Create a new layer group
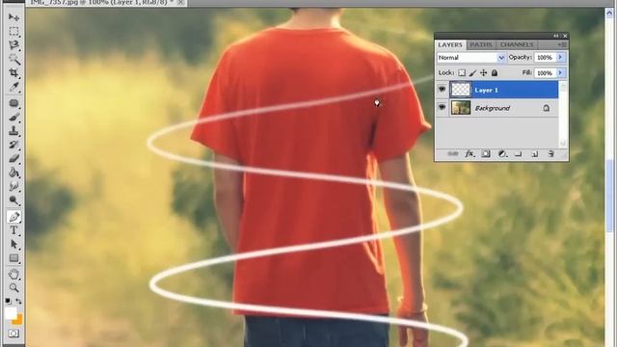Screen dimensions: 617x347 (x=519, y=154)
